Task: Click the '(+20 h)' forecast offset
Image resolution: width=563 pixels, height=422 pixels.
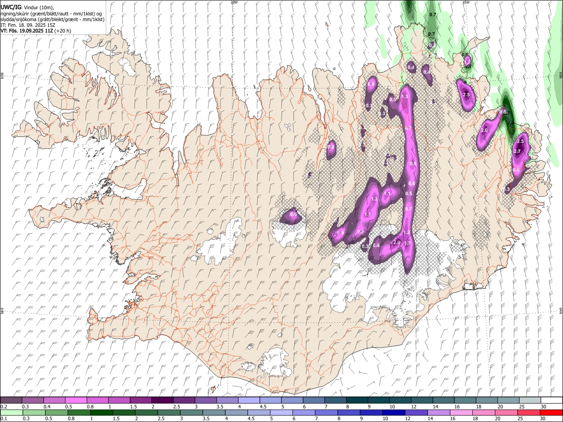Action: (x=62, y=31)
